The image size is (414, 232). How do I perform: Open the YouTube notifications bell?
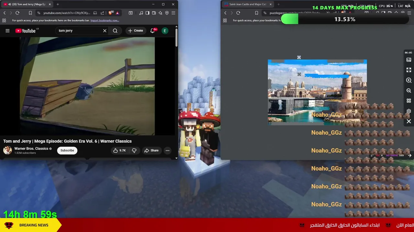pyautogui.click(x=153, y=31)
